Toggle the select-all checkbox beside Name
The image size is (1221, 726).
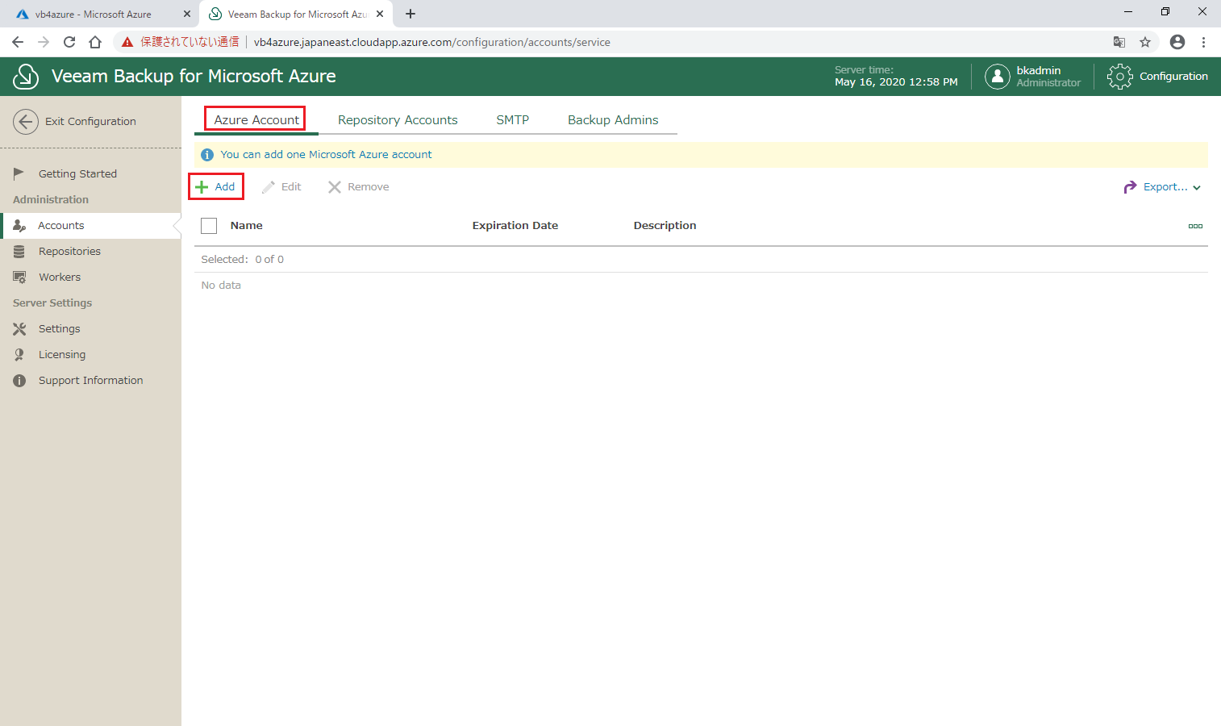[209, 226]
